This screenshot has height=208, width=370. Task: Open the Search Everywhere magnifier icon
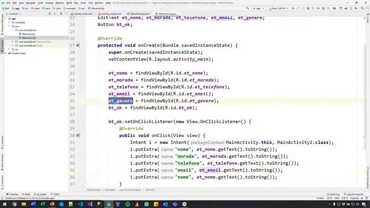pyautogui.click(x=362, y=8)
